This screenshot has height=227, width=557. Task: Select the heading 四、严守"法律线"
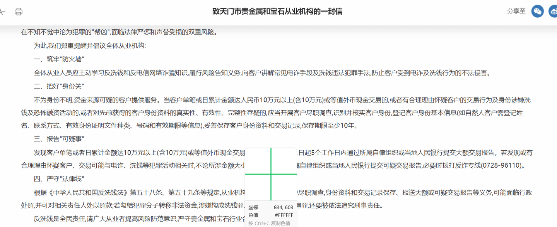point(59,179)
